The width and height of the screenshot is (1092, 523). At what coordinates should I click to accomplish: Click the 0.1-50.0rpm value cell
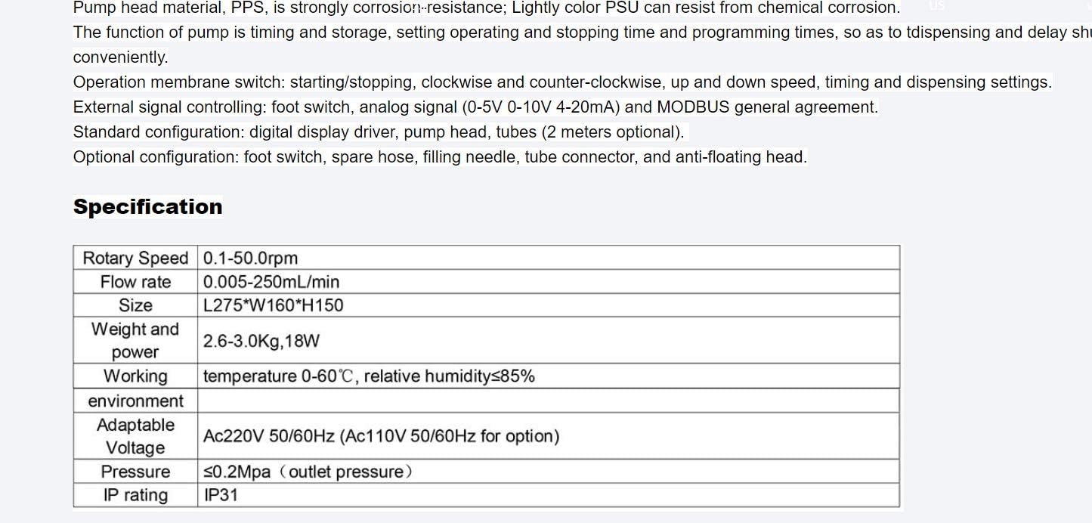click(x=549, y=258)
